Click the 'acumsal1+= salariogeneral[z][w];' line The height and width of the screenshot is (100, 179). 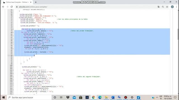(x=36, y=47)
